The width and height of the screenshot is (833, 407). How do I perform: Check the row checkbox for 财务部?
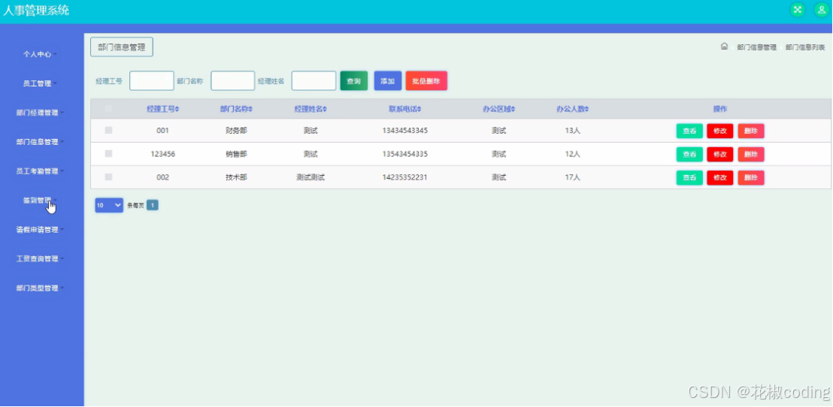(x=109, y=130)
